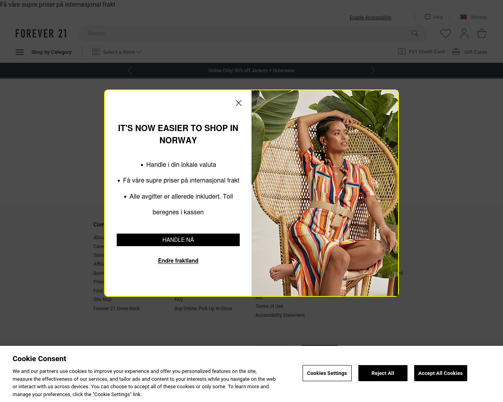This screenshot has height=402, width=503.
Task: Click the Help chat icon
Action: (428, 17)
